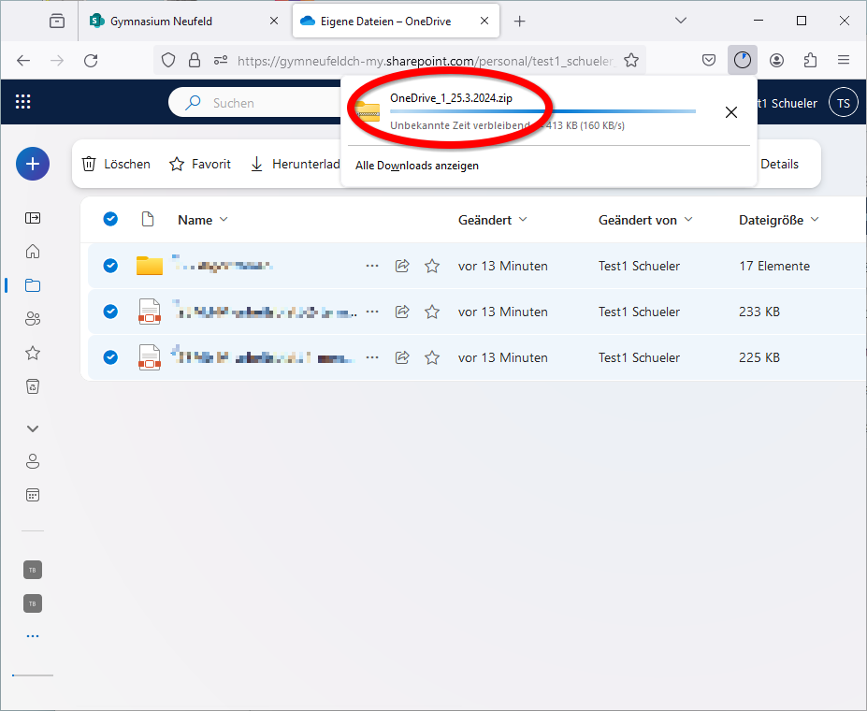Toggle the sidebar navigation pane icon
867x711 pixels.
(33, 218)
